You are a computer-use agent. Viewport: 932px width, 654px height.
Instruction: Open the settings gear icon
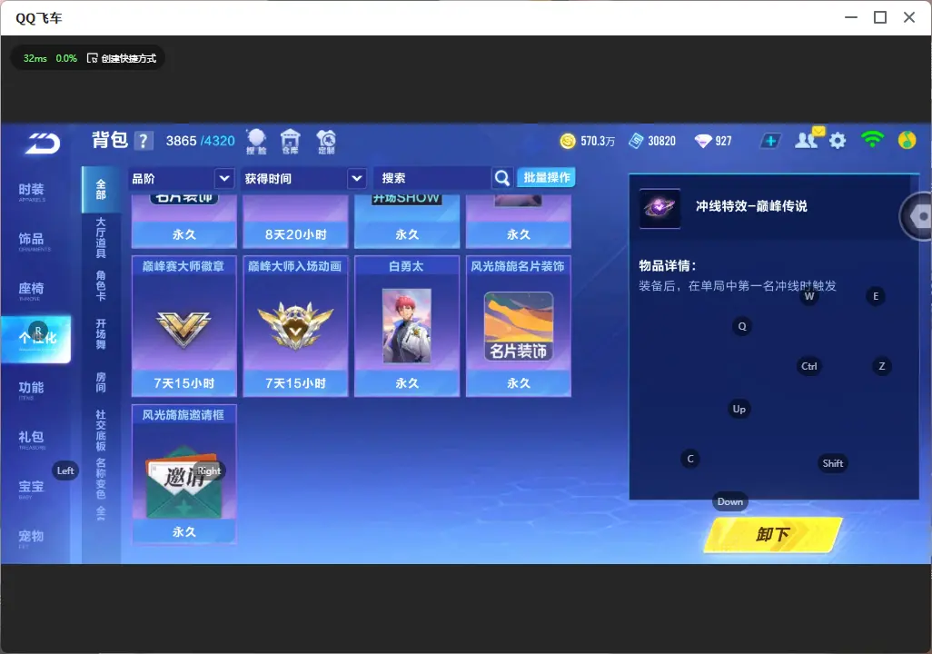(x=838, y=141)
